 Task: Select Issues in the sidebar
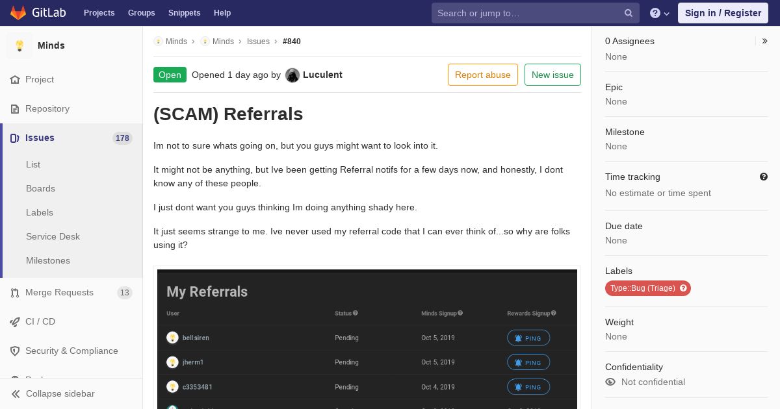click(x=71, y=138)
